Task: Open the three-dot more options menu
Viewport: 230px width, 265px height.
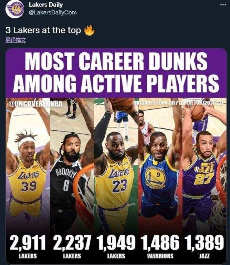Action: (223, 5)
